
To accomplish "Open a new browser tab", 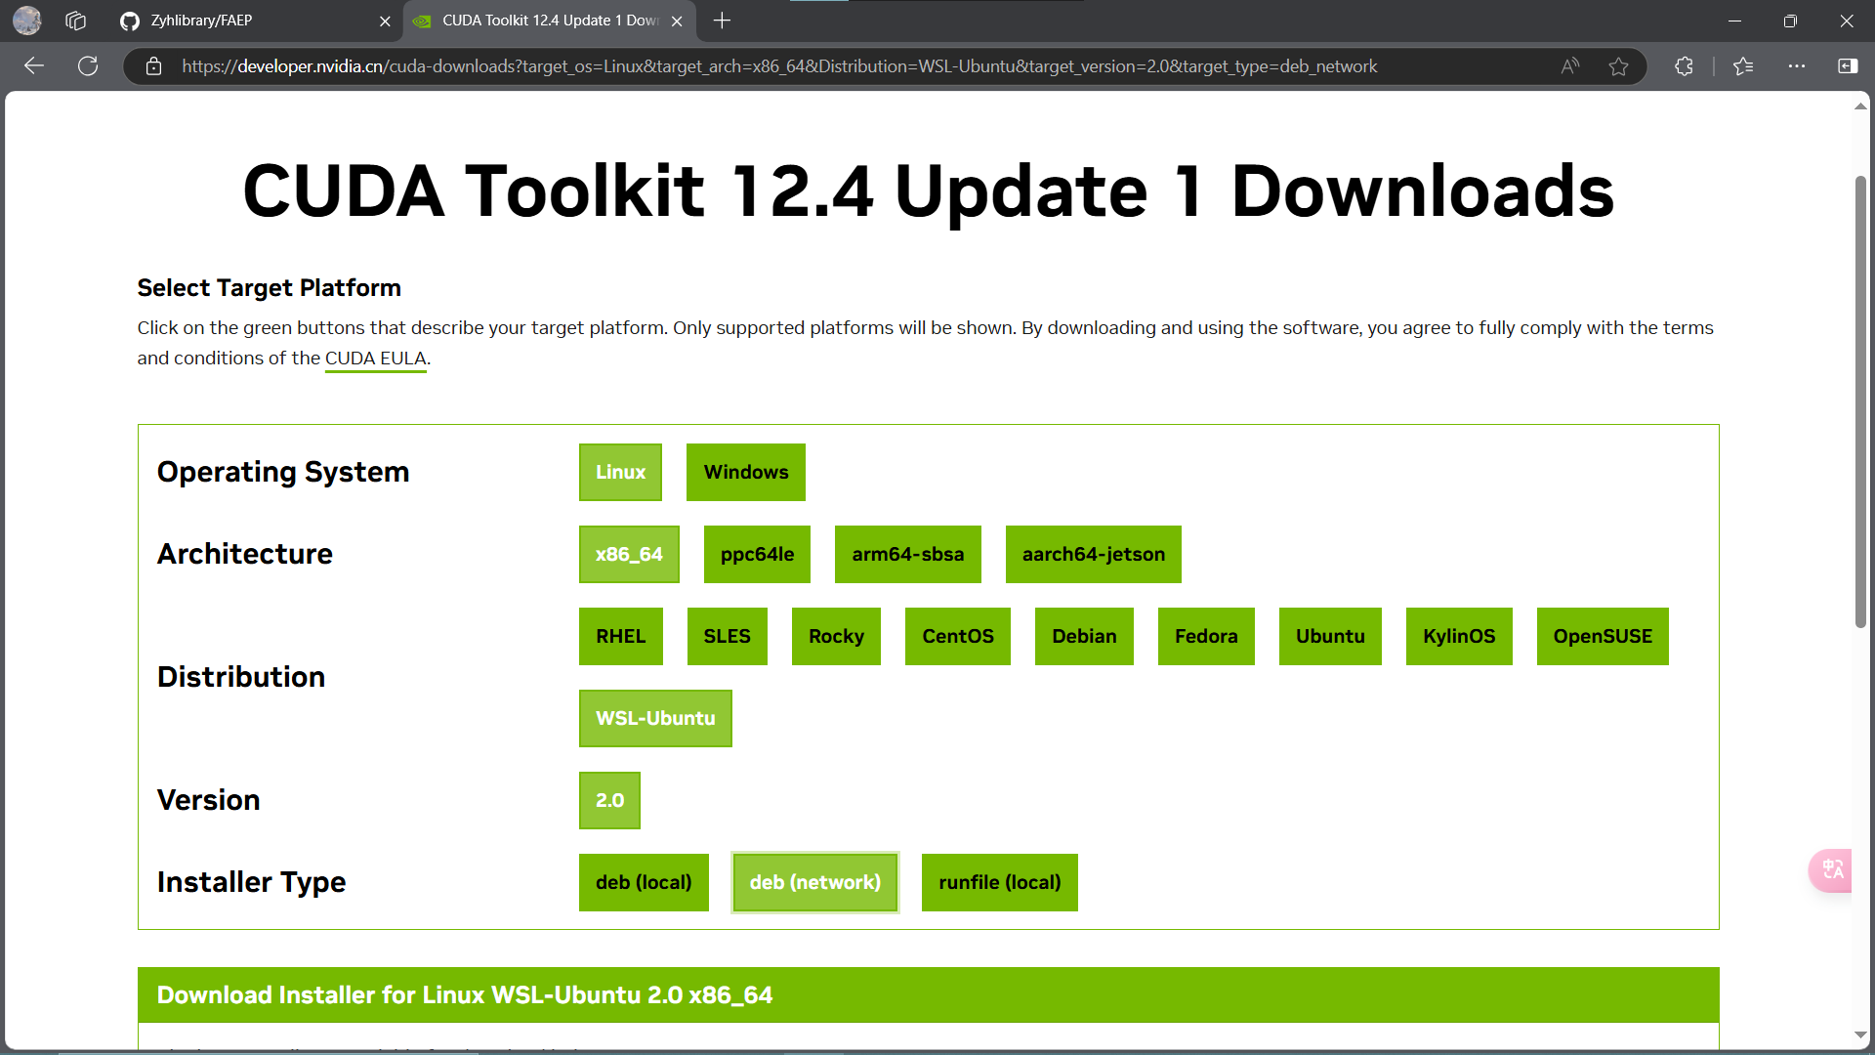I will [722, 21].
